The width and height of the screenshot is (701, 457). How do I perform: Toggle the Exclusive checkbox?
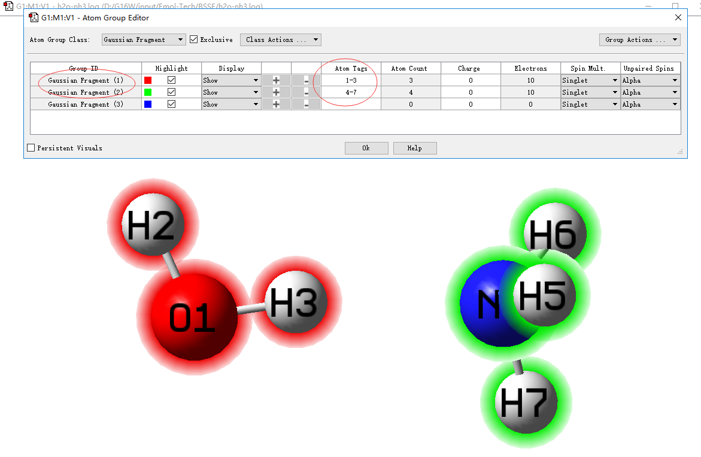pyautogui.click(x=193, y=40)
